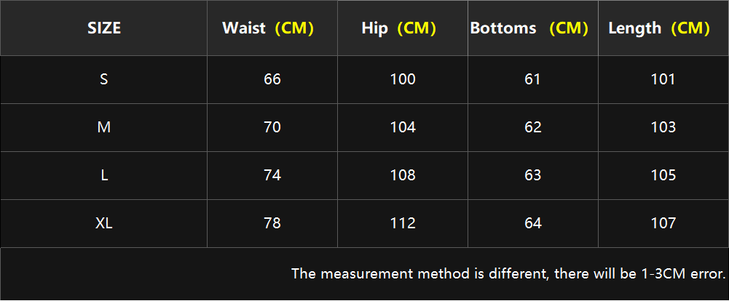The width and height of the screenshot is (729, 301).
Task: Select the Bottoms (CM) header cell
Action: pyautogui.click(x=533, y=28)
